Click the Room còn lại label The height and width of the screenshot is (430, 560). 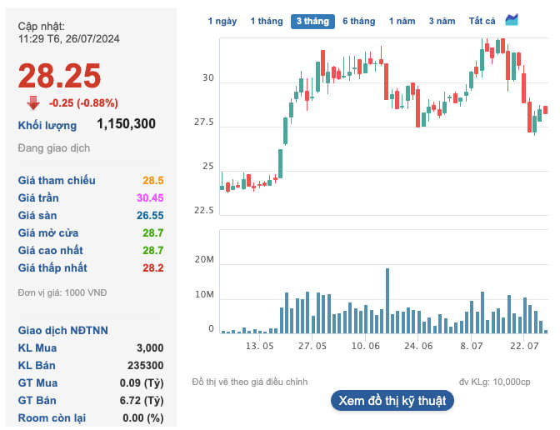pyautogui.click(x=53, y=417)
